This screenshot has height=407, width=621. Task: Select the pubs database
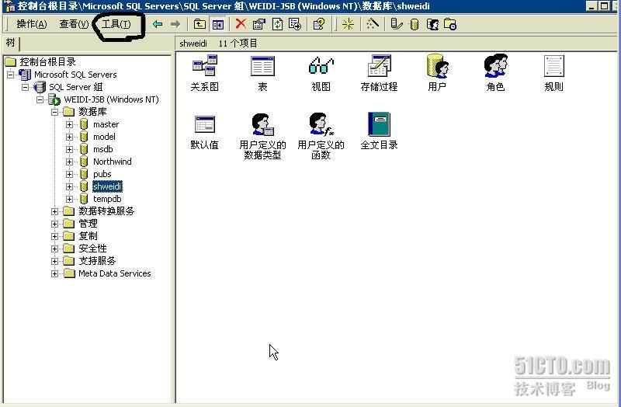click(102, 174)
